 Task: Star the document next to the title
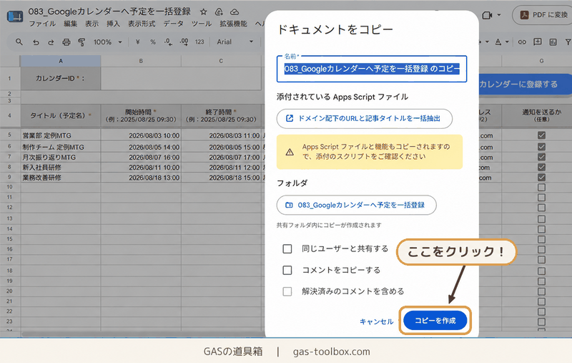tap(204, 12)
